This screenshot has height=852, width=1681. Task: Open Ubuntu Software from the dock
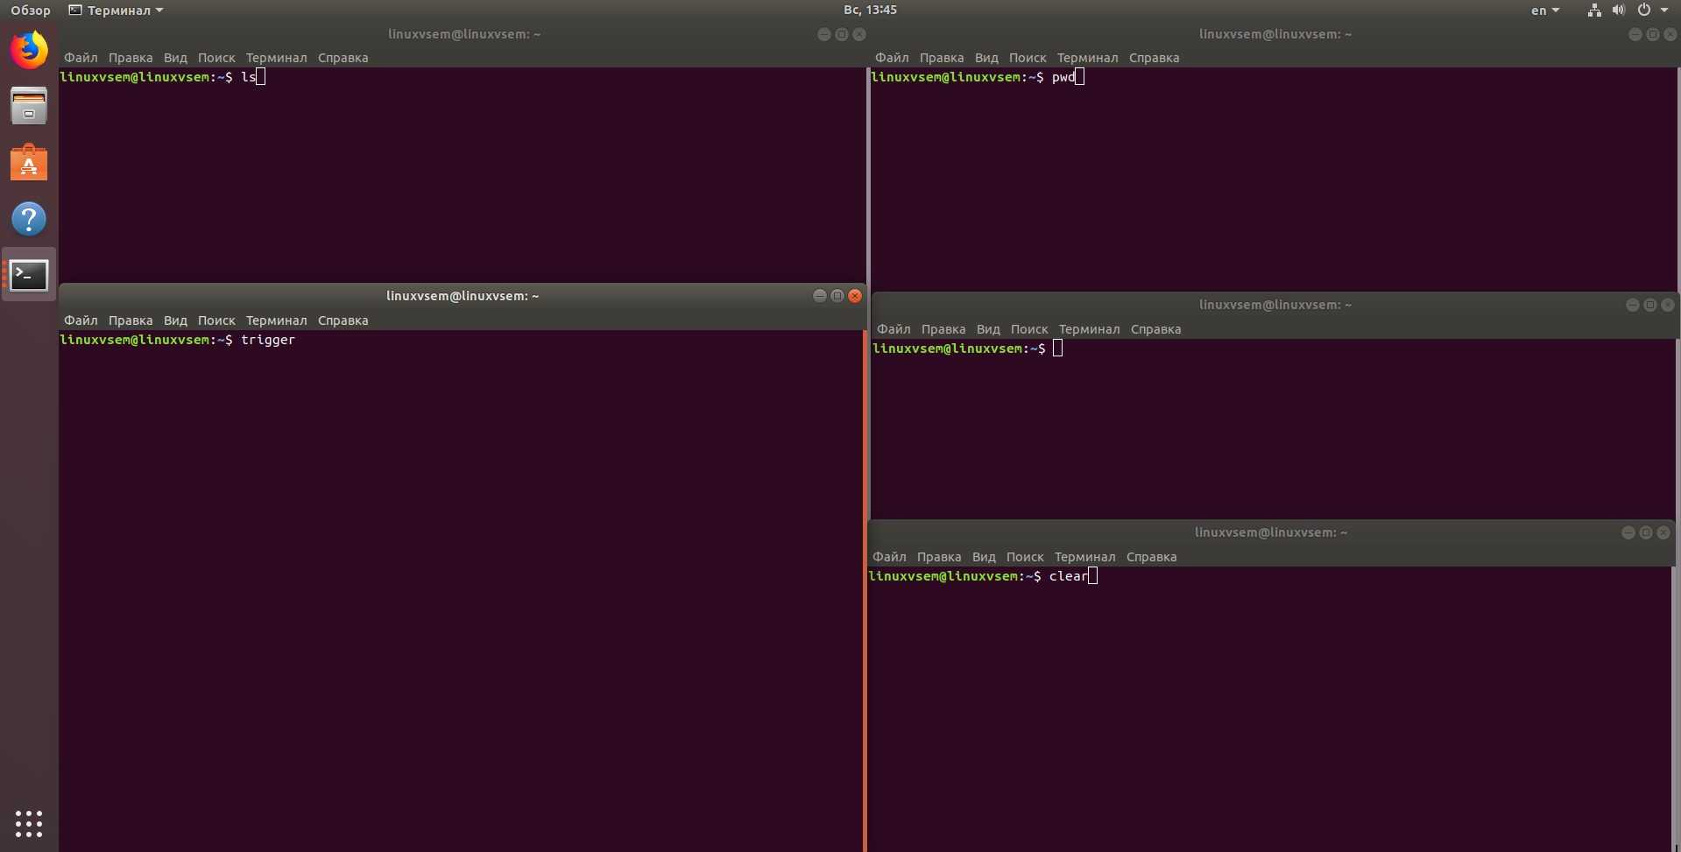click(x=29, y=163)
